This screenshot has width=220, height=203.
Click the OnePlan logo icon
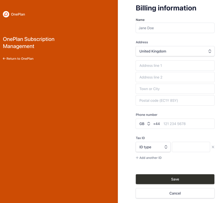click(6, 14)
